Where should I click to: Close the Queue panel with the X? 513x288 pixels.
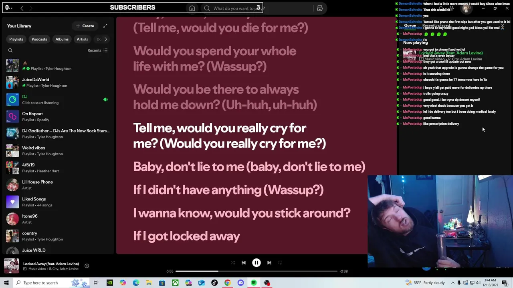click(503, 26)
